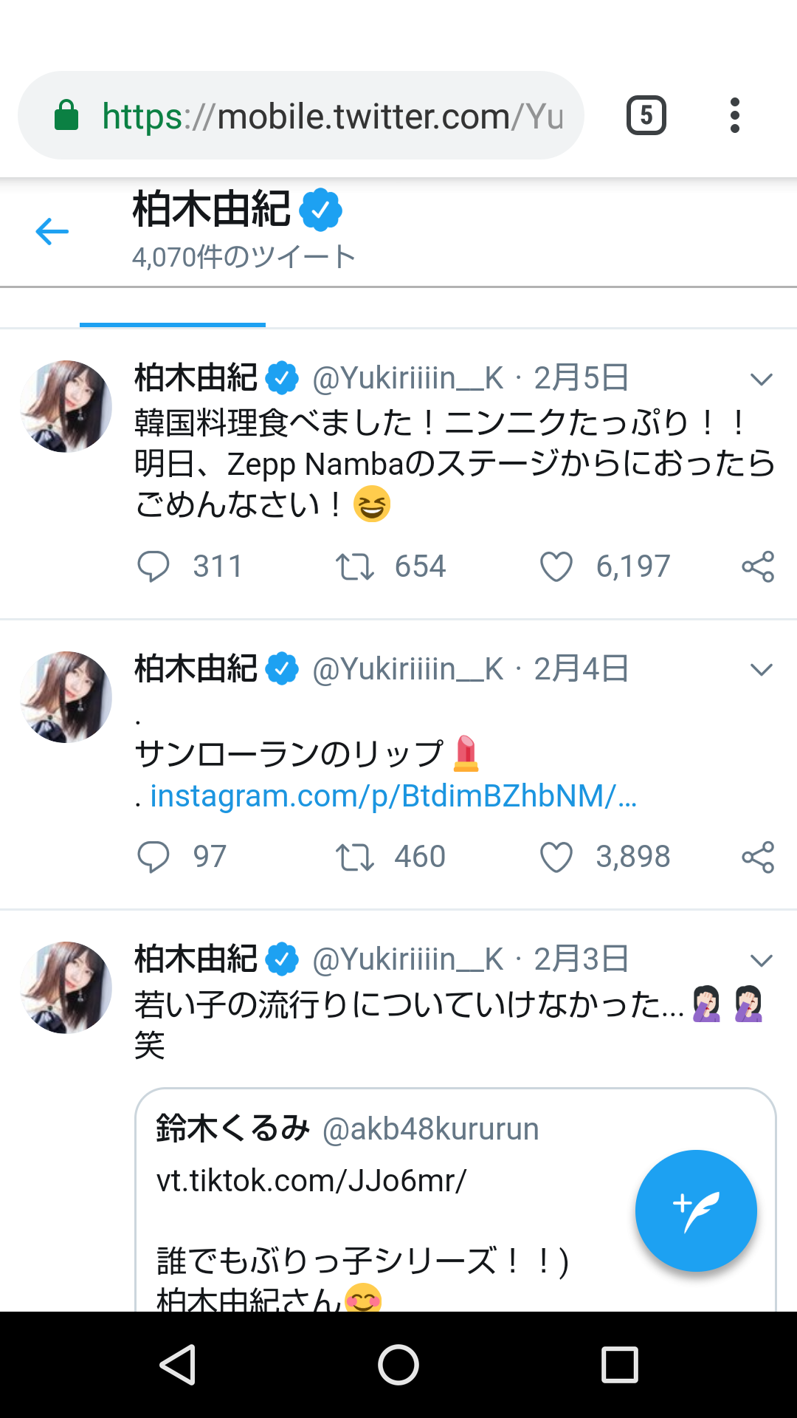The width and height of the screenshot is (797, 1418).
Task: Open the instagram.com/p/BtdimBZhbNM link
Action: [393, 796]
